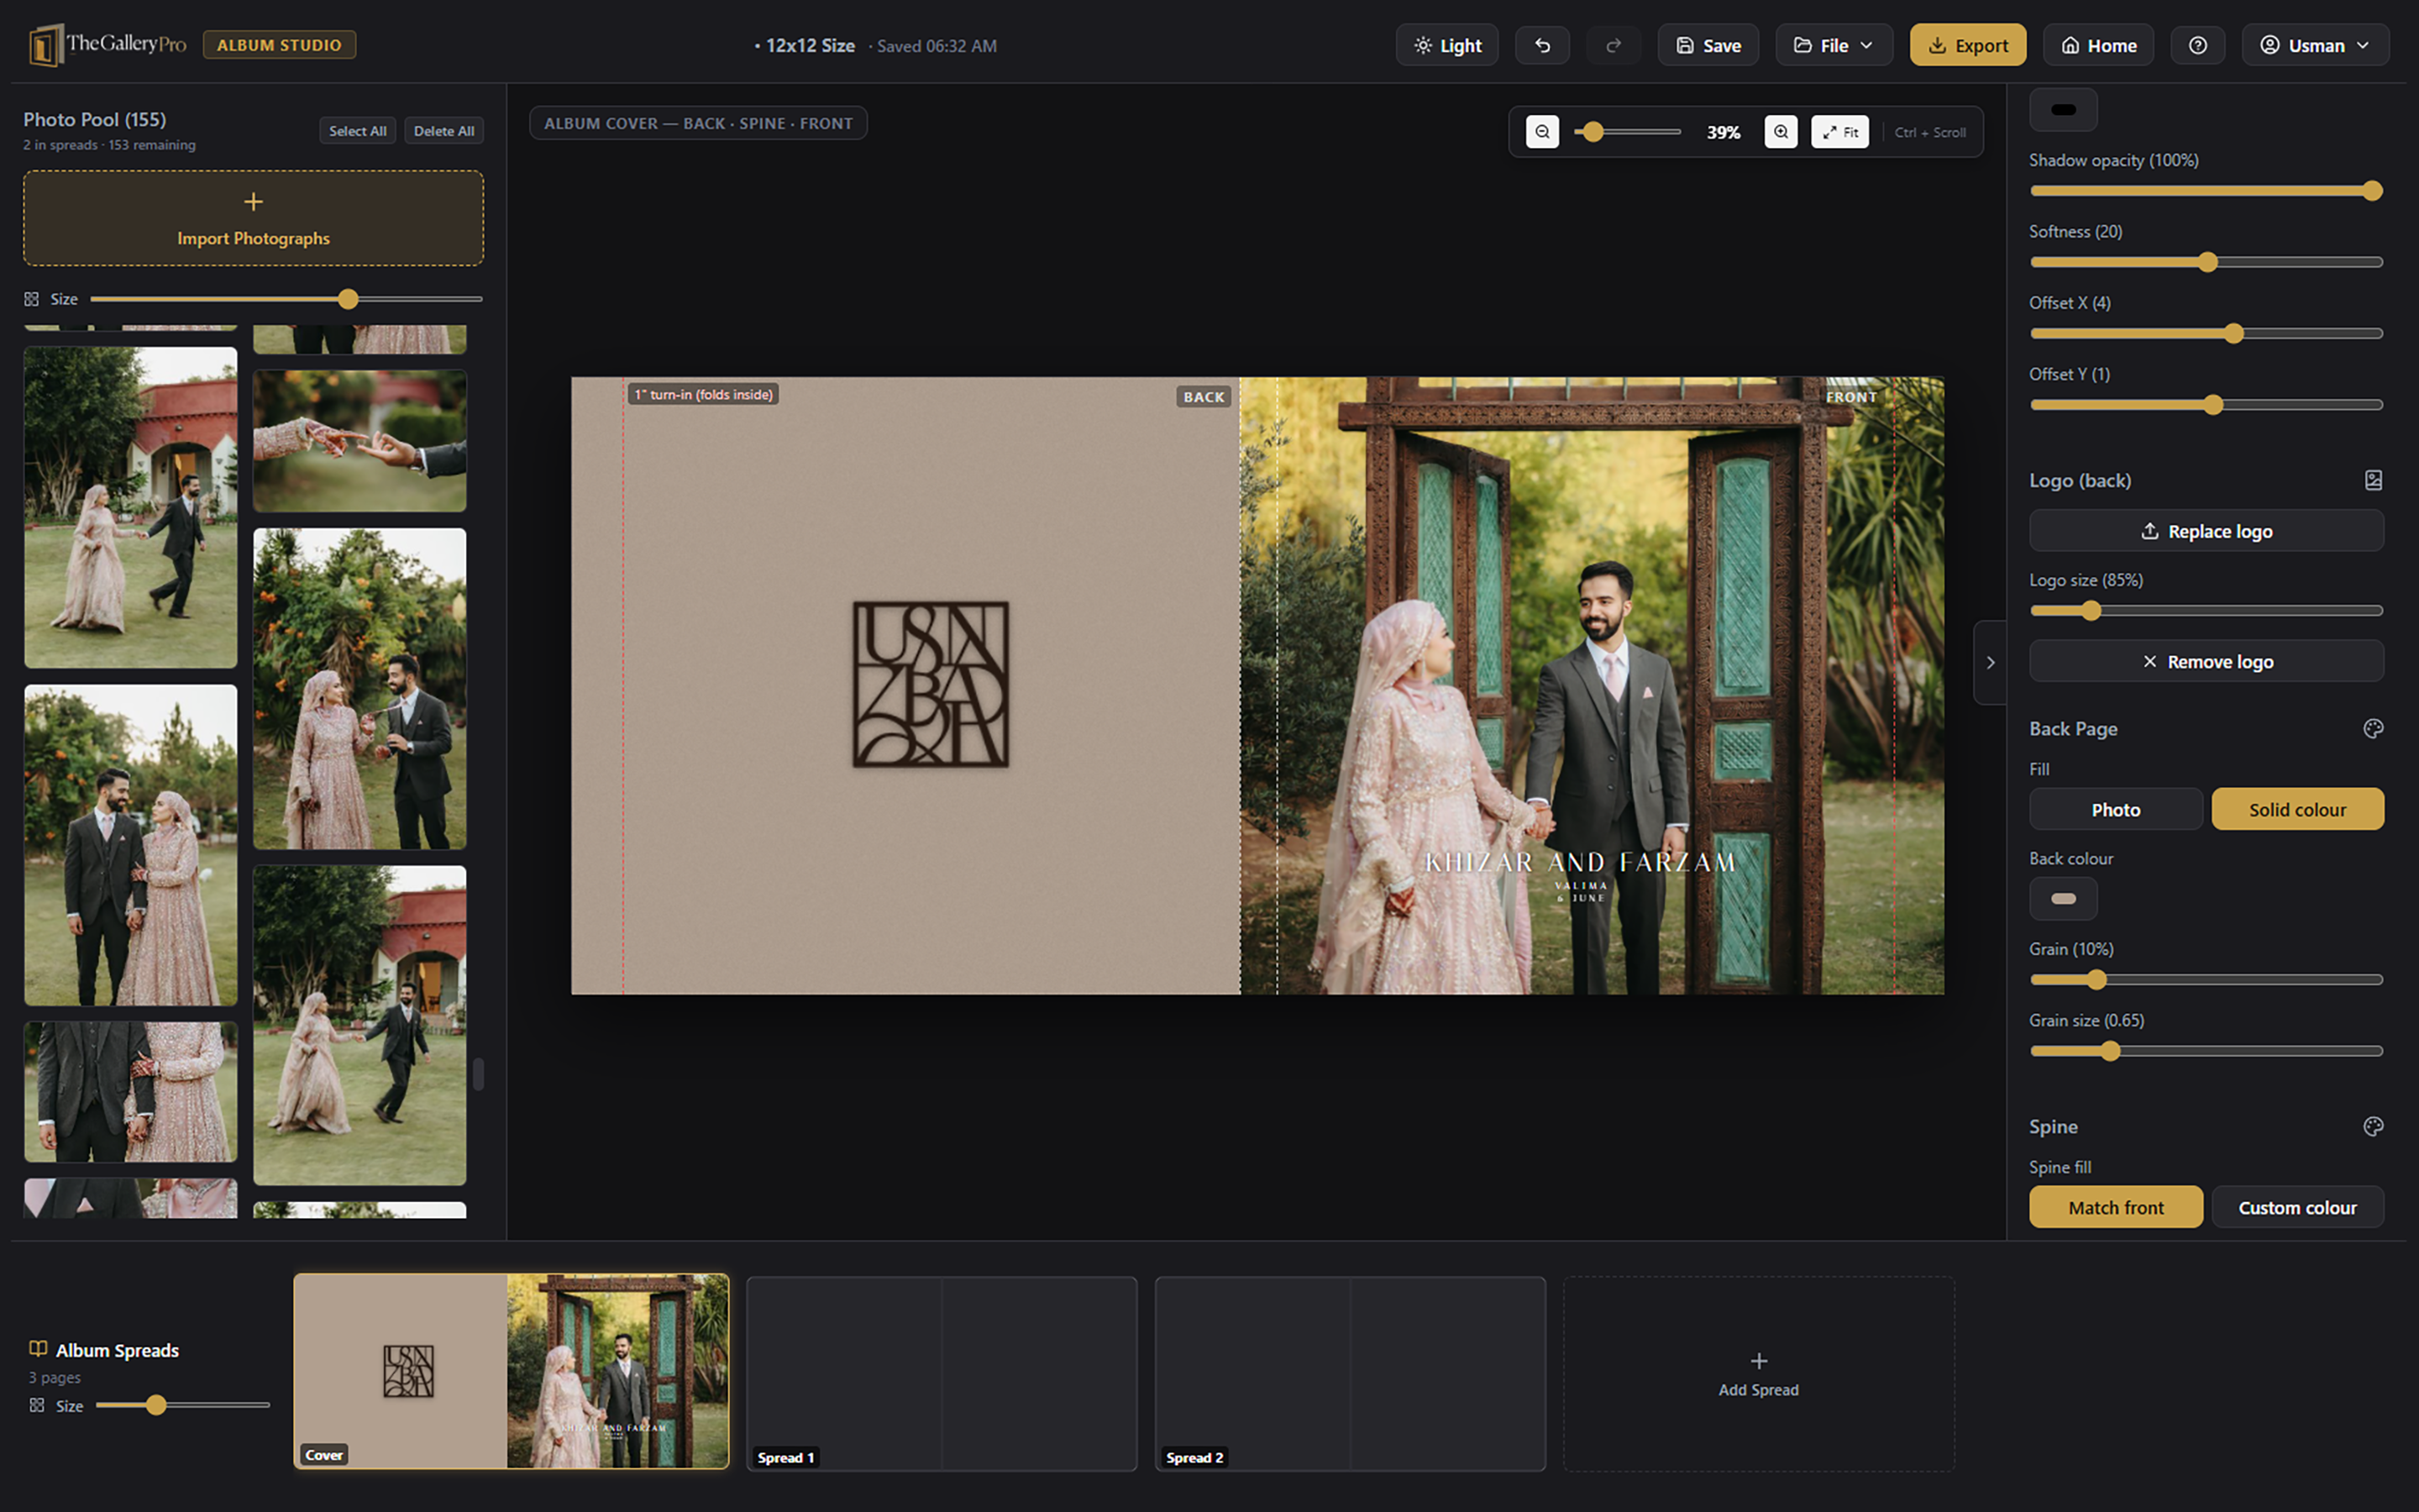Click the Softness slider
This screenshot has height=1512, width=2419.
tap(2206, 262)
